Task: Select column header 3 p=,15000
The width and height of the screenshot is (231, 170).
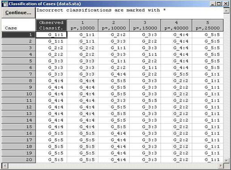Action: [x=145, y=25]
